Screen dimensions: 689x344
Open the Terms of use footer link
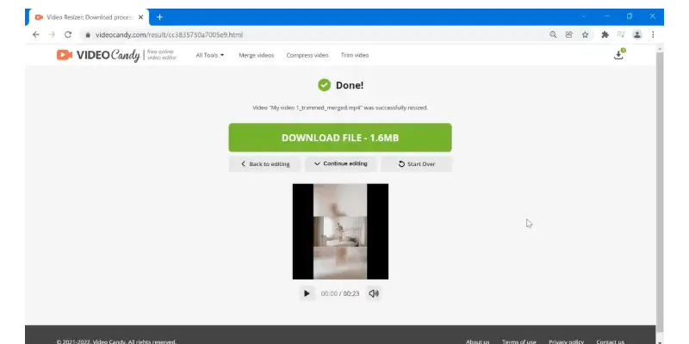click(x=519, y=341)
